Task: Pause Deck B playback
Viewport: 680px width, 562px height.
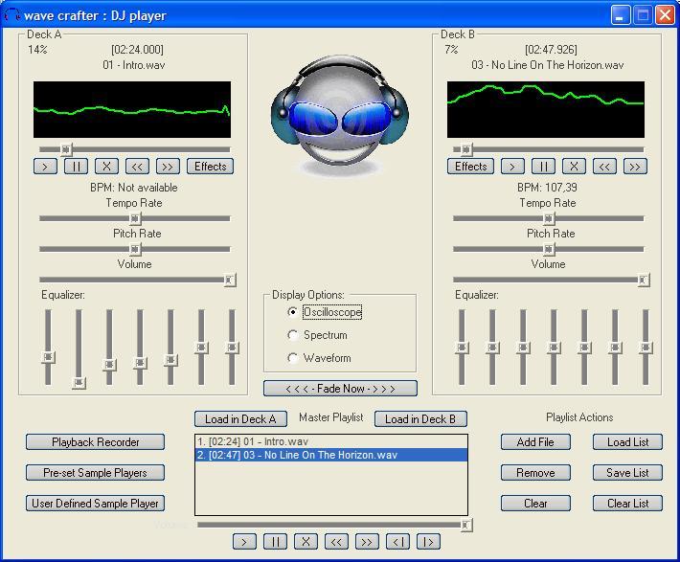Action: click(543, 167)
